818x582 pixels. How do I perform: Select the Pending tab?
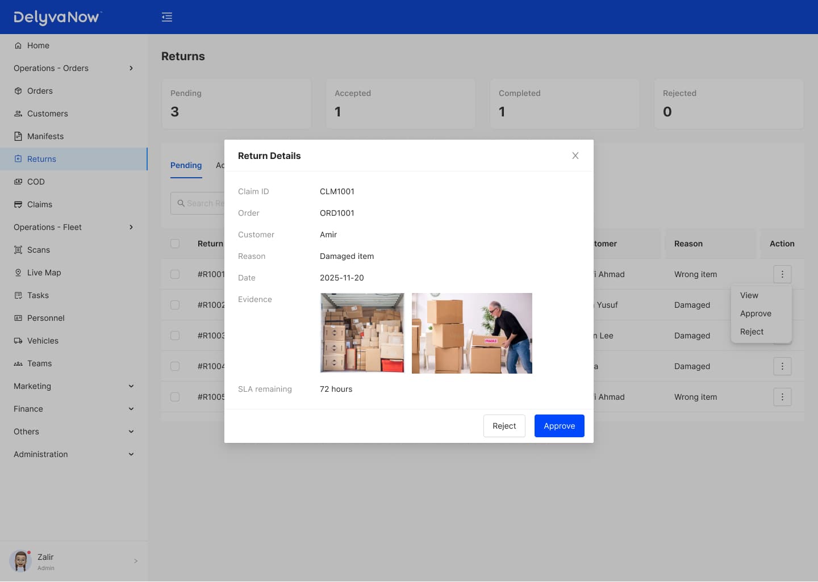click(x=186, y=165)
